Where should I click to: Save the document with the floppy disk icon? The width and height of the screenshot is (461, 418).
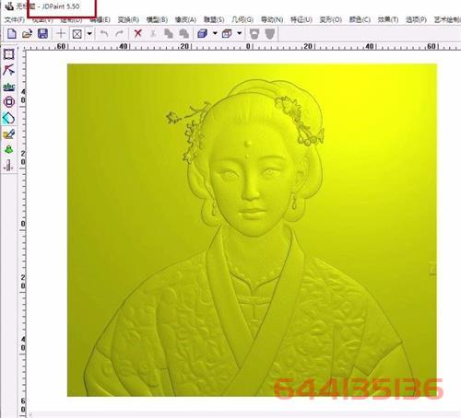(42, 33)
